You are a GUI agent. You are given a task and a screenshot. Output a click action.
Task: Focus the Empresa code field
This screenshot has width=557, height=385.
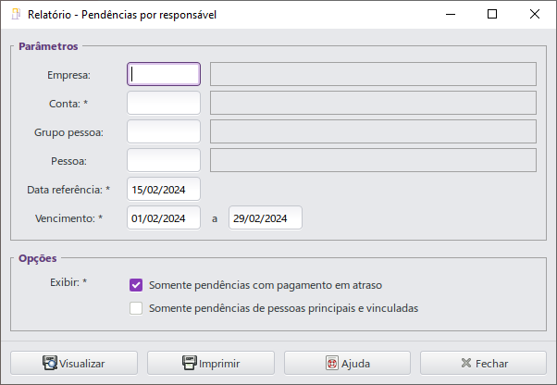(x=164, y=74)
